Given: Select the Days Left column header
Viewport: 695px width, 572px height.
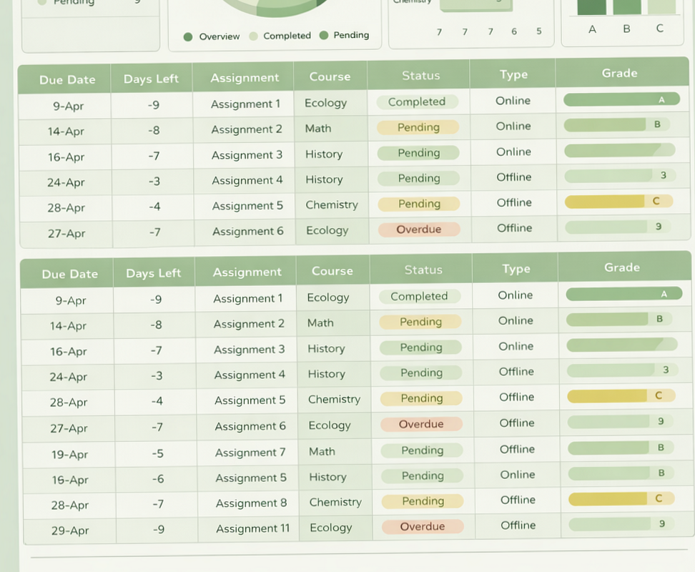Looking at the screenshot, I should click(152, 79).
